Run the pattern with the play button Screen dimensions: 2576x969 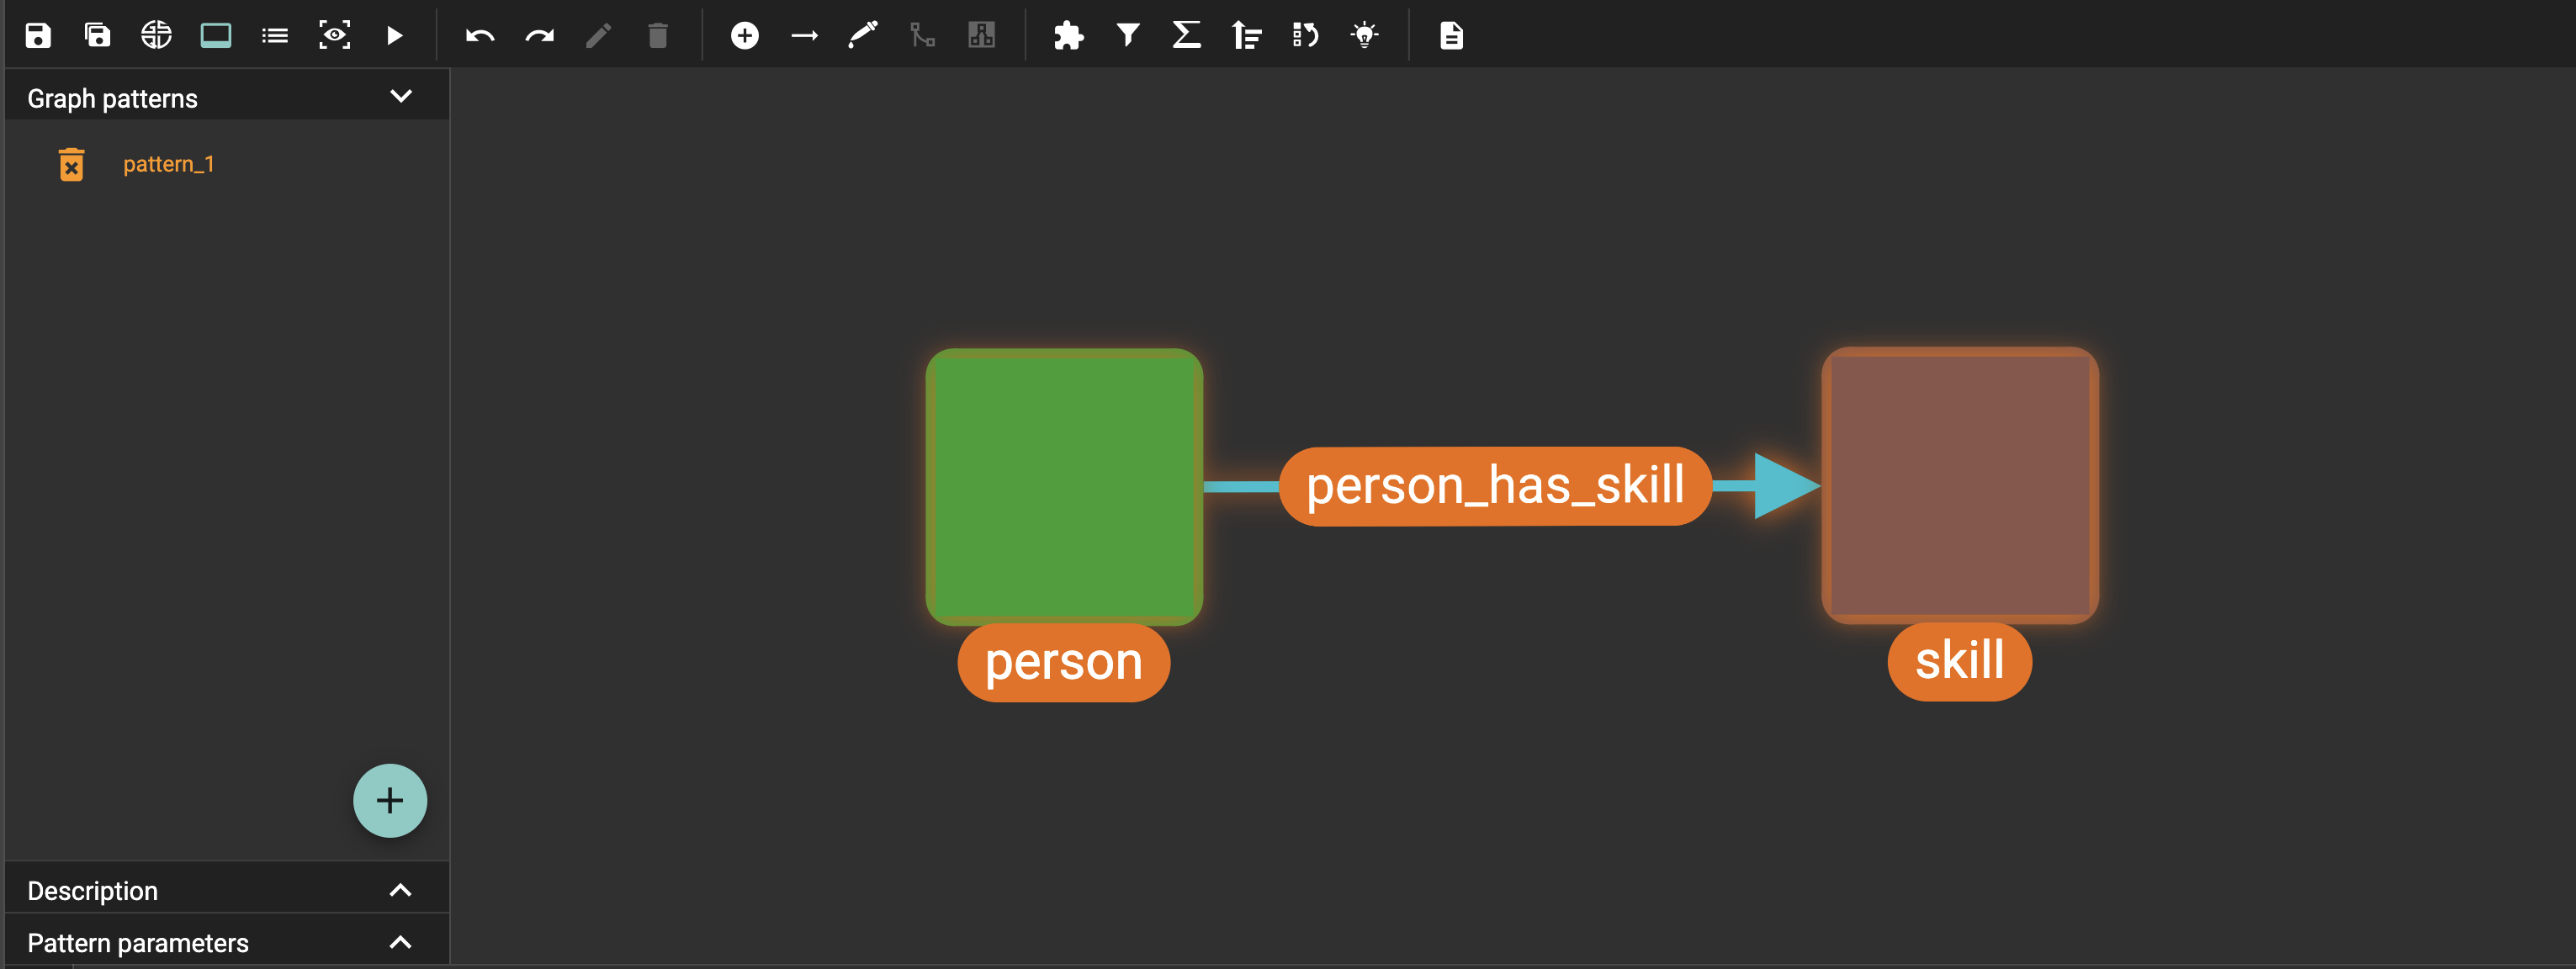[x=395, y=36]
